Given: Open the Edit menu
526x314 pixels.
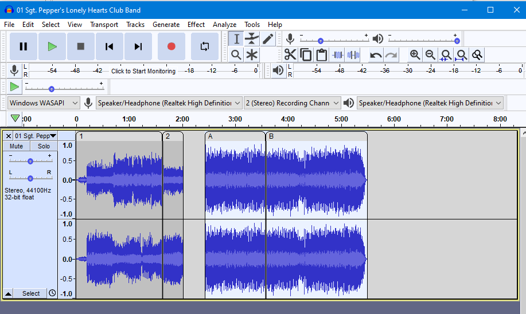Looking at the screenshot, I should point(28,25).
